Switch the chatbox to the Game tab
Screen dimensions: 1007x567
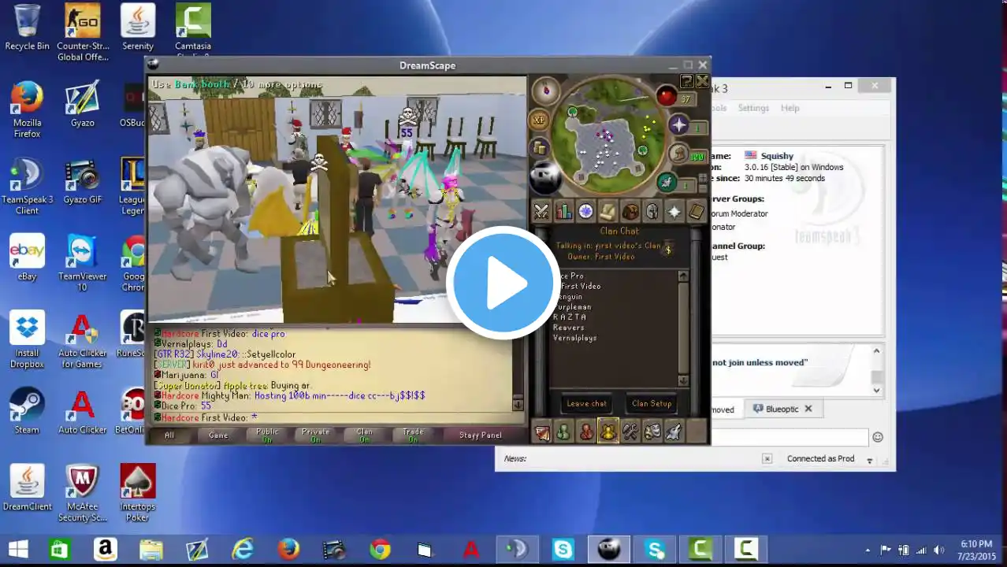click(x=218, y=435)
